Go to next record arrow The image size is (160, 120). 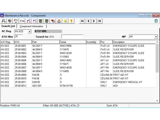pos(94,21)
